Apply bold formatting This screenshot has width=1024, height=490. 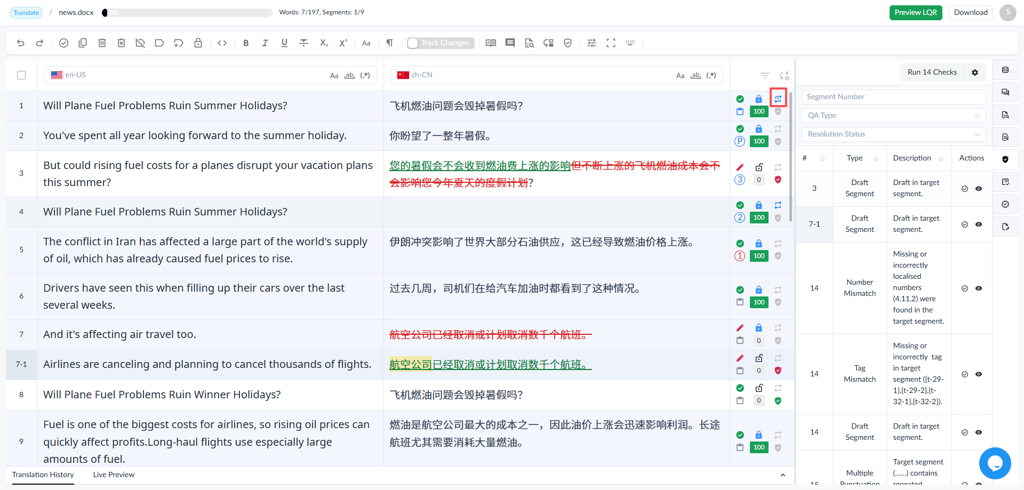(x=246, y=43)
